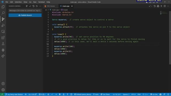Open the Run and Debug view
This screenshot has height=96, width=171.
3,25
